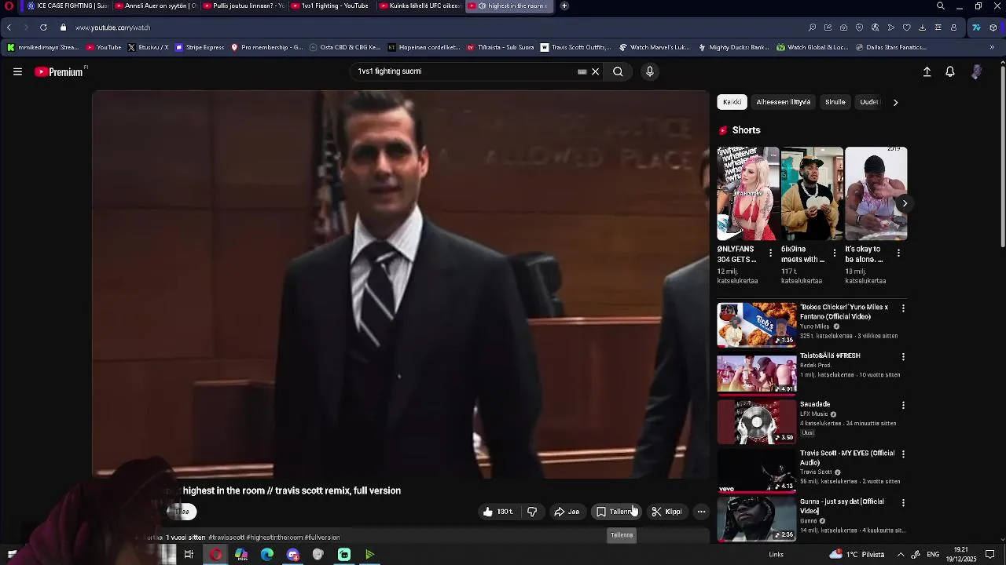Select the Uudet filter chip
Image resolution: width=1006 pixels, height=565 pixels.
869,102
